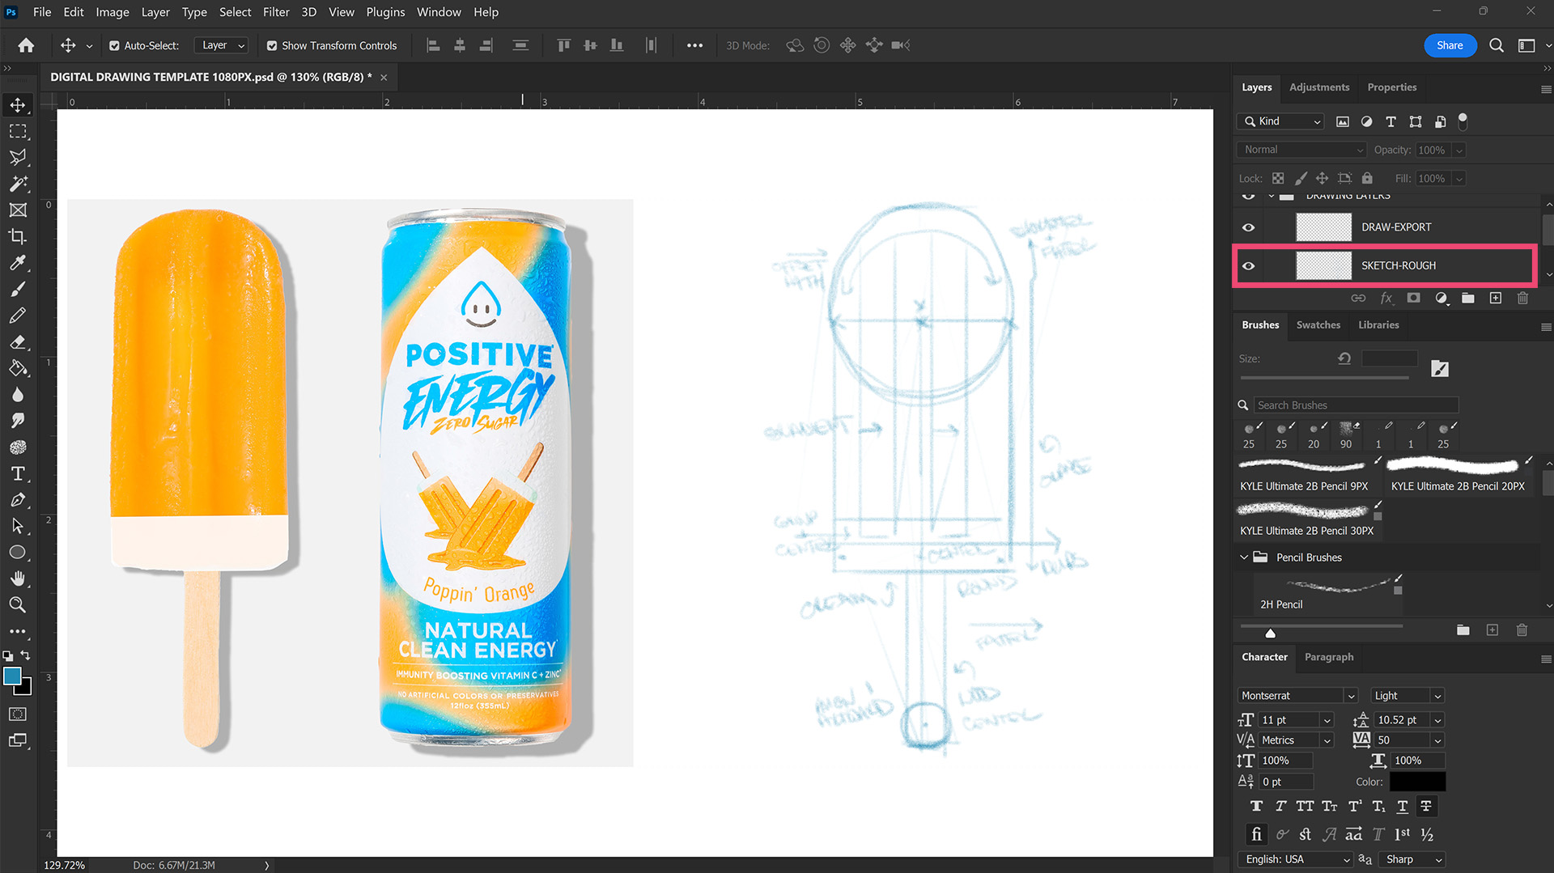Toggle lock transparent pixels
This screenshot has width=1554, height=873.
point(1277,178)
